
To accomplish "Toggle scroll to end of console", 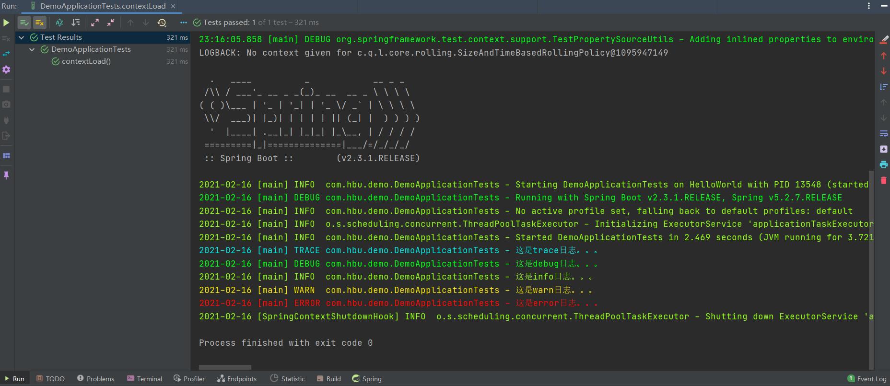I will click(x=884, y=149).
